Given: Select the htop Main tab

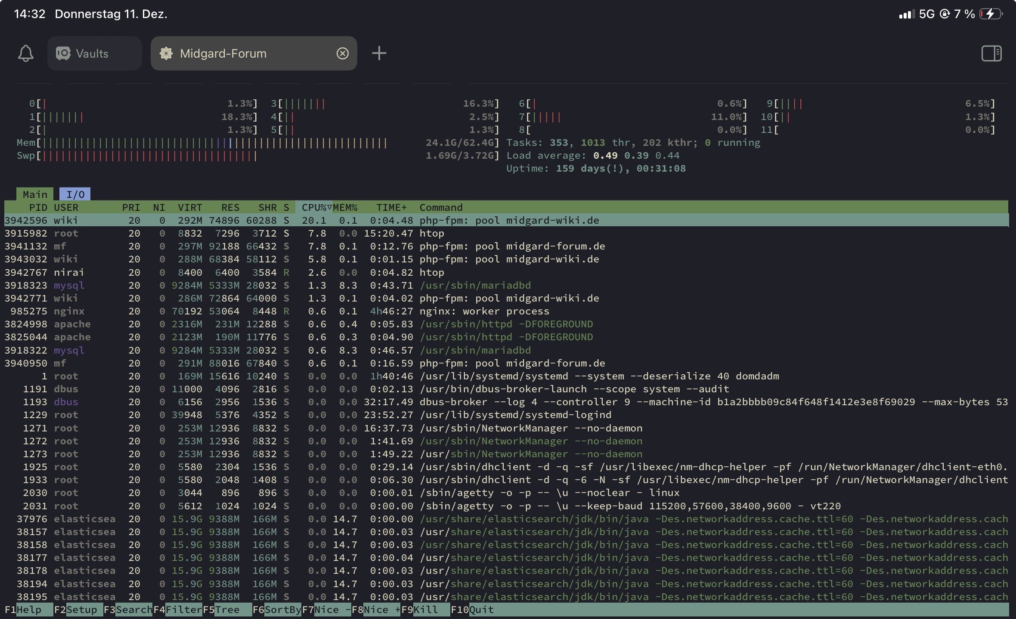Looking at the screenshot, I should [x=35, y=194].
